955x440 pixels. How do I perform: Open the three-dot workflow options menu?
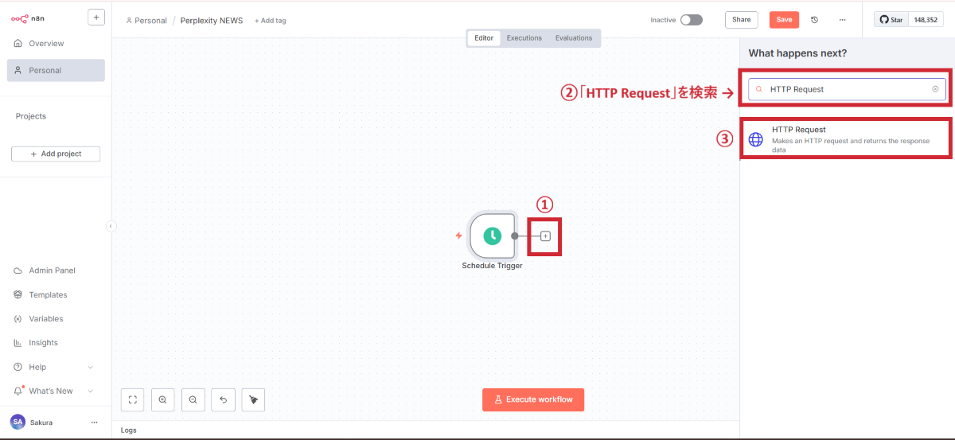tap(842, 20)
